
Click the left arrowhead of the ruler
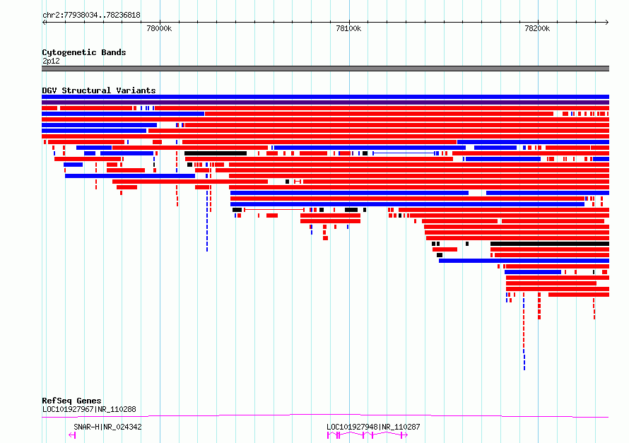tap(44, 23)
